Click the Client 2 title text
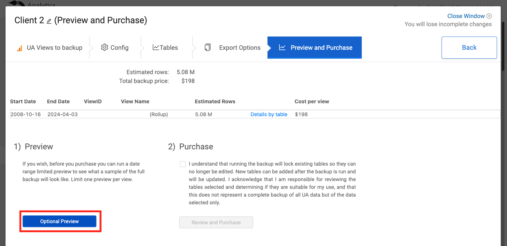The height and width of the screenshot is (246, 507). click(29, 20)
